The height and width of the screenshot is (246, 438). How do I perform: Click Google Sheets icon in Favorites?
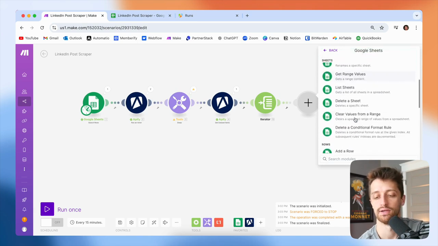(238, 222)
